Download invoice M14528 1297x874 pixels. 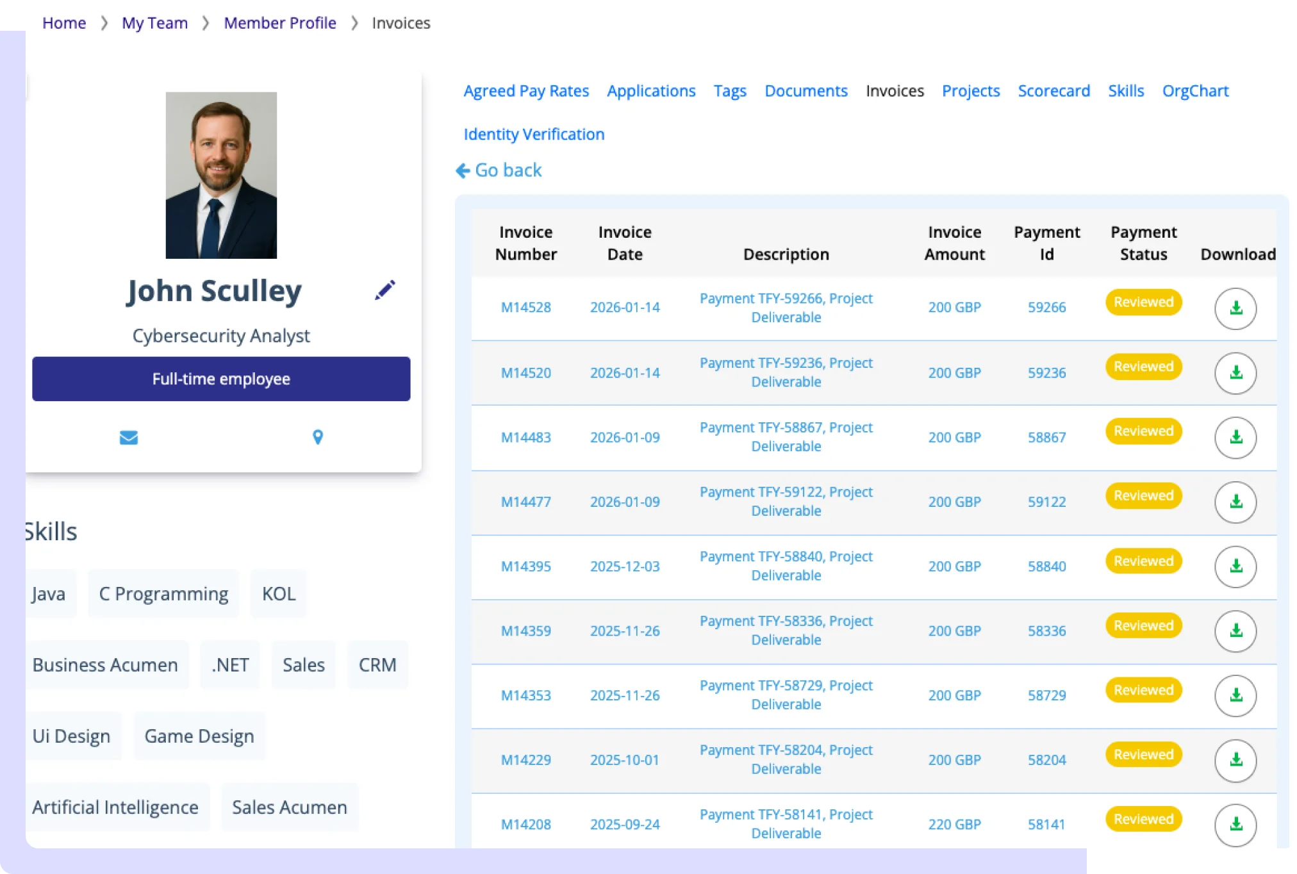pyautogui.click(x=1235, y=308)
